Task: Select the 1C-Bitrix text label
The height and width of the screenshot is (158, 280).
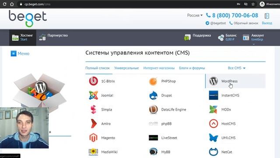Action: coord(108,81)
